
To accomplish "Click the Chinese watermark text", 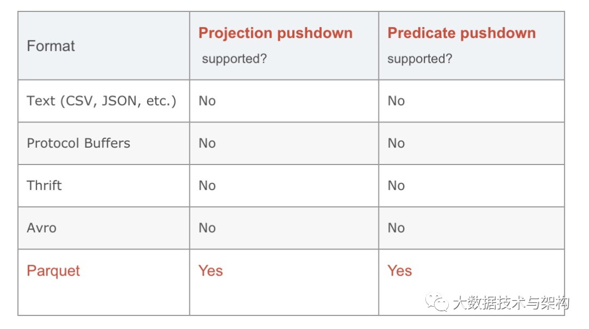I will [510, 303].
